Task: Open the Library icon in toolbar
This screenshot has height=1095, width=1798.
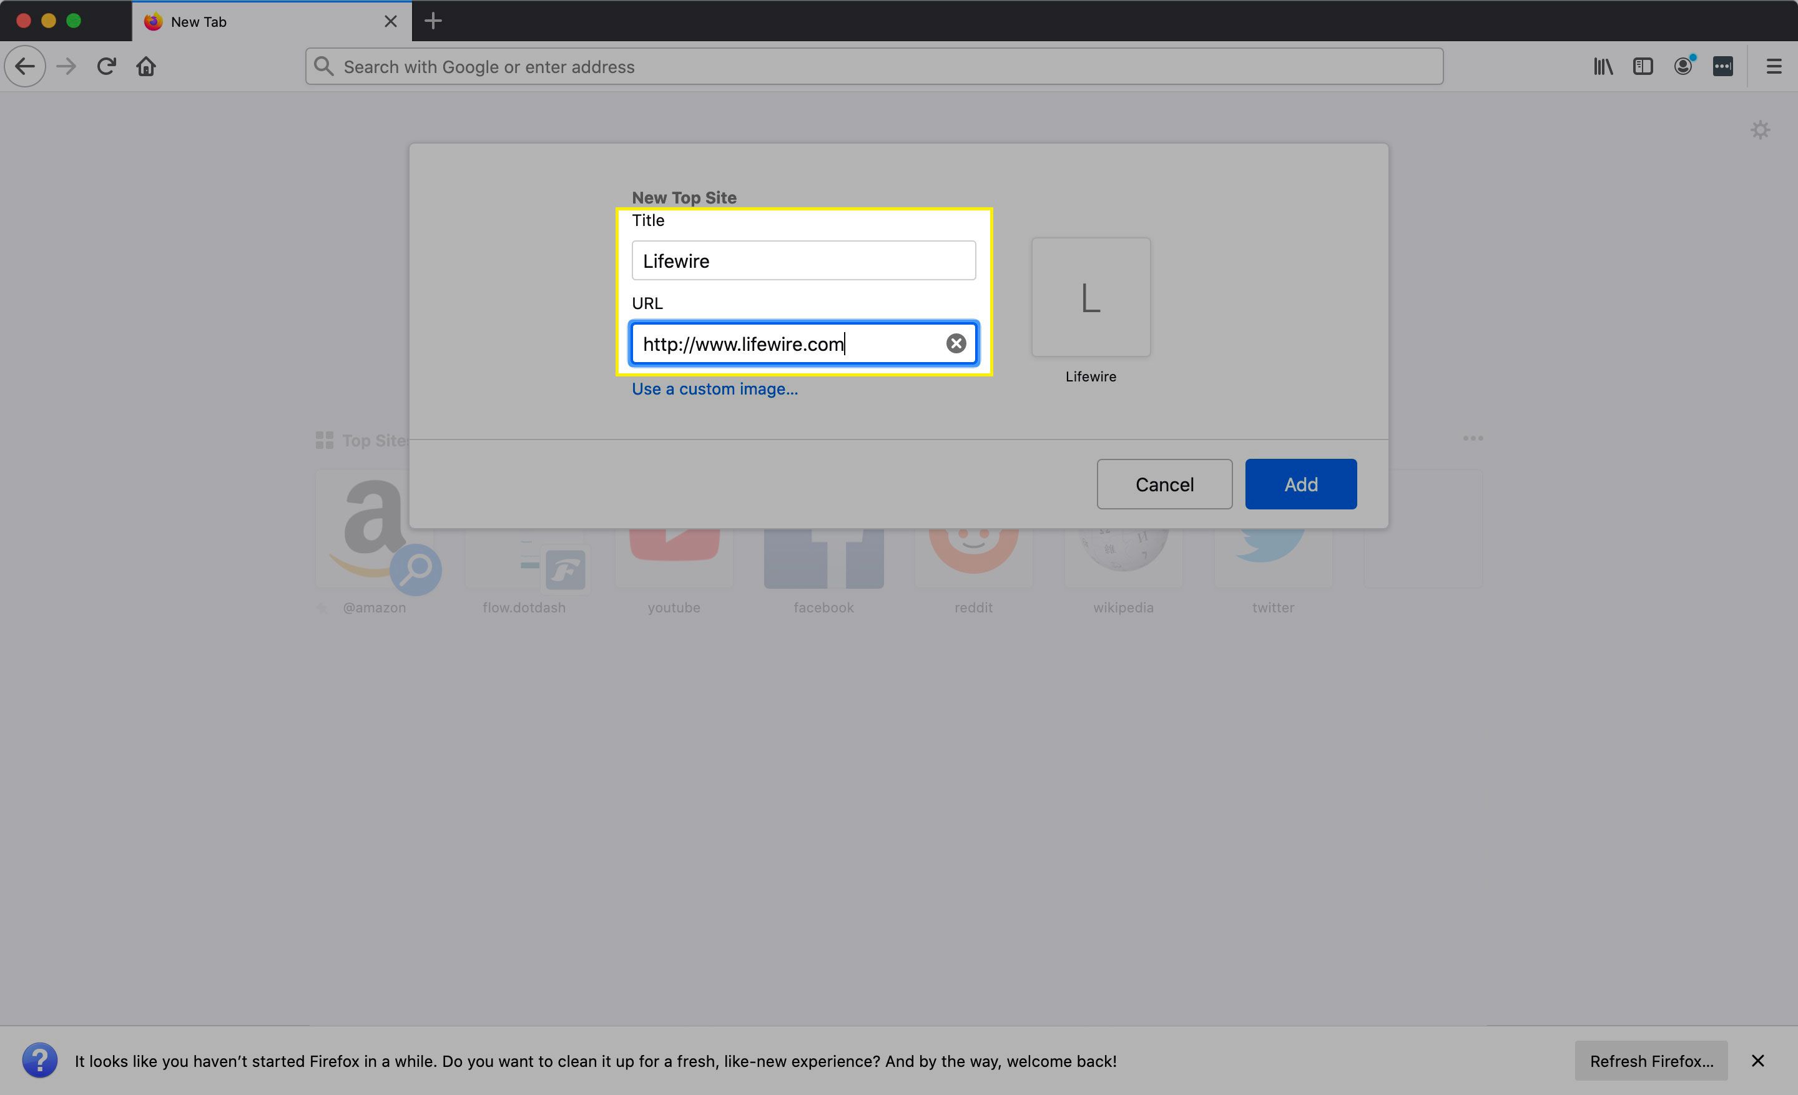Action: click(x=1603, y=66)
